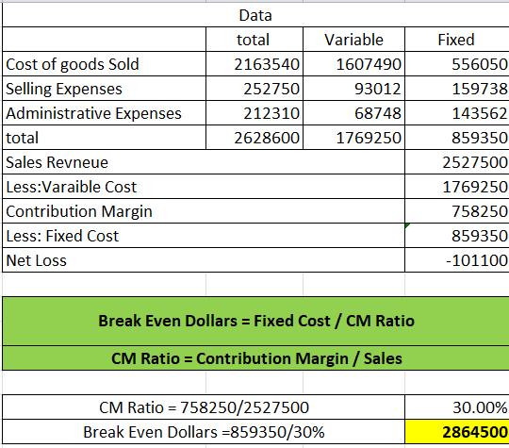Select cell with value 68748
The height and width of the screenshot is (448, 509).
point(353,113)
